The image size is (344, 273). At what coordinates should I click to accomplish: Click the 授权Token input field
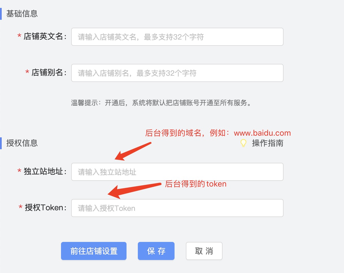pyautogui.click(x=177, y=208)
